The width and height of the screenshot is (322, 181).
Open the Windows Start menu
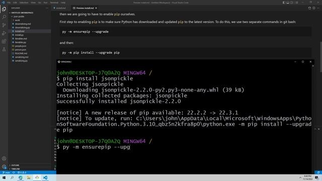click(4, 177)
